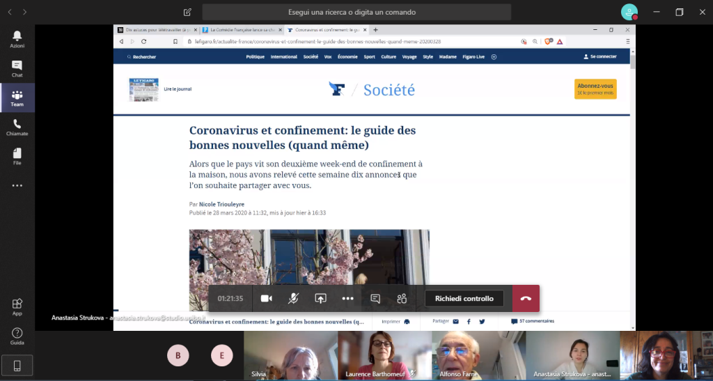Open the Guida help section
This screenshot has width=713, height=381.
[x=17, y=336]
